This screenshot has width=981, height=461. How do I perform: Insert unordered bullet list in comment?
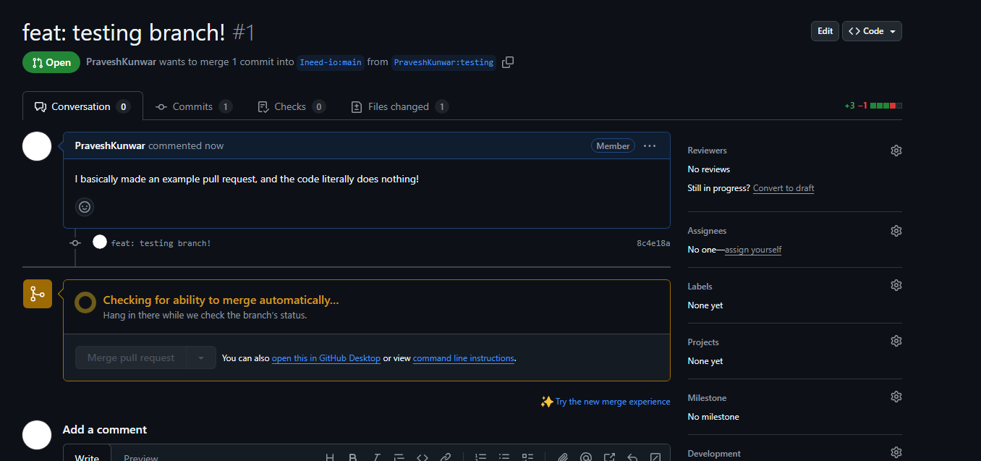click(504, 457)
